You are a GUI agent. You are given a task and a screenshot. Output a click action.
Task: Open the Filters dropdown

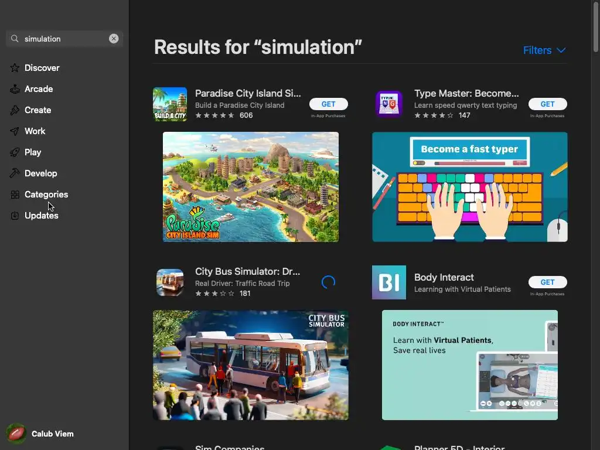[544, 50]
